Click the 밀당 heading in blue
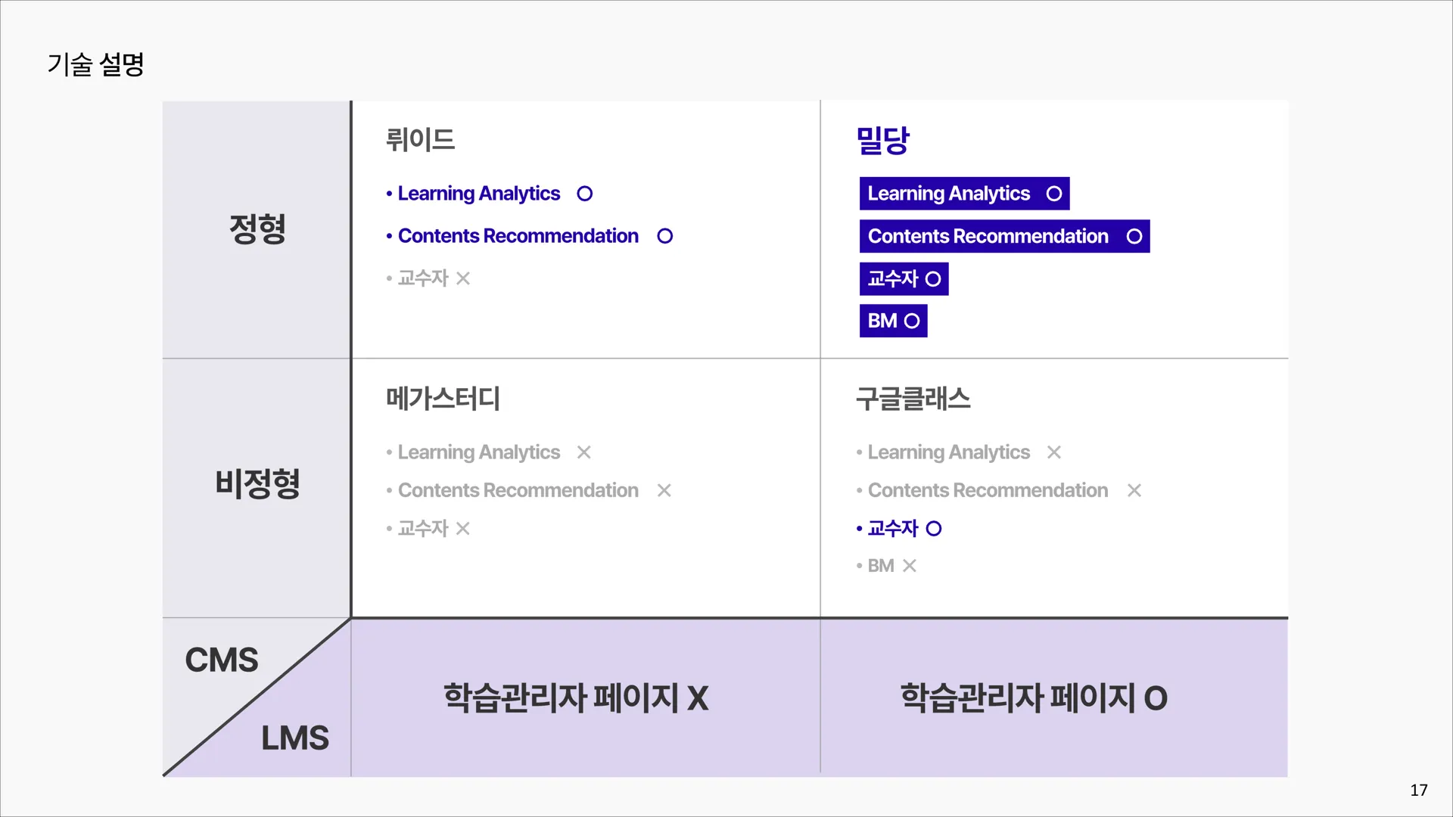This screenshot has height=817, width=1453. point(882,140)
